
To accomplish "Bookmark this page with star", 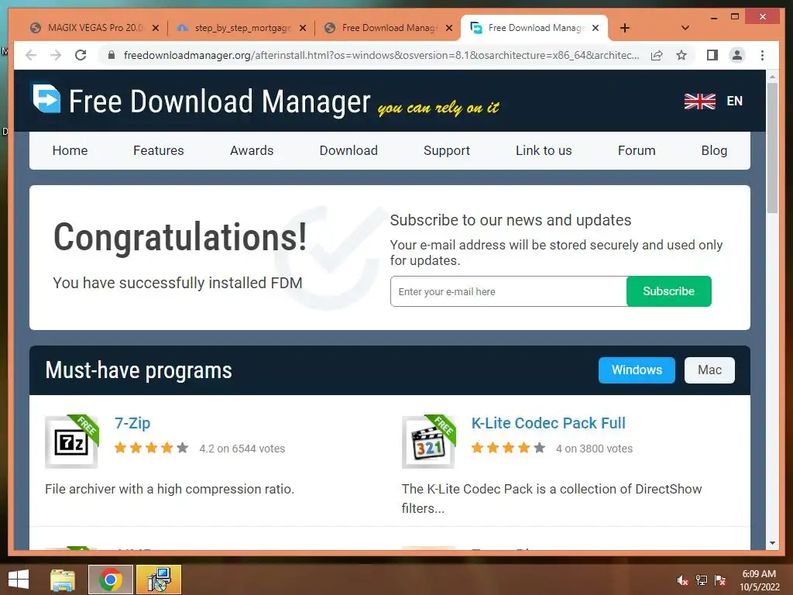I will click(681, 55).
